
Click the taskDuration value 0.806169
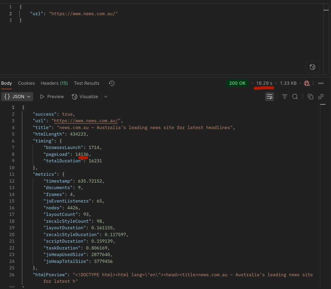(x=97, y=248)
